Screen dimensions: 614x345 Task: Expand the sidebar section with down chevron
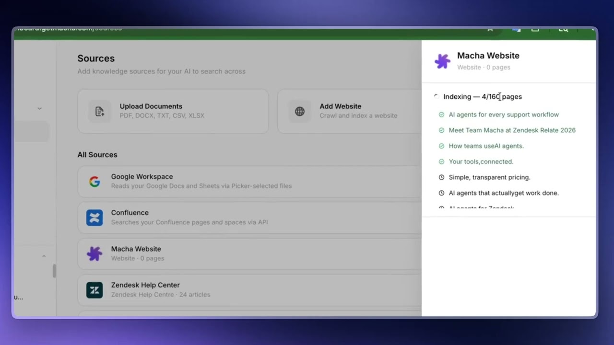click(40, 109)
